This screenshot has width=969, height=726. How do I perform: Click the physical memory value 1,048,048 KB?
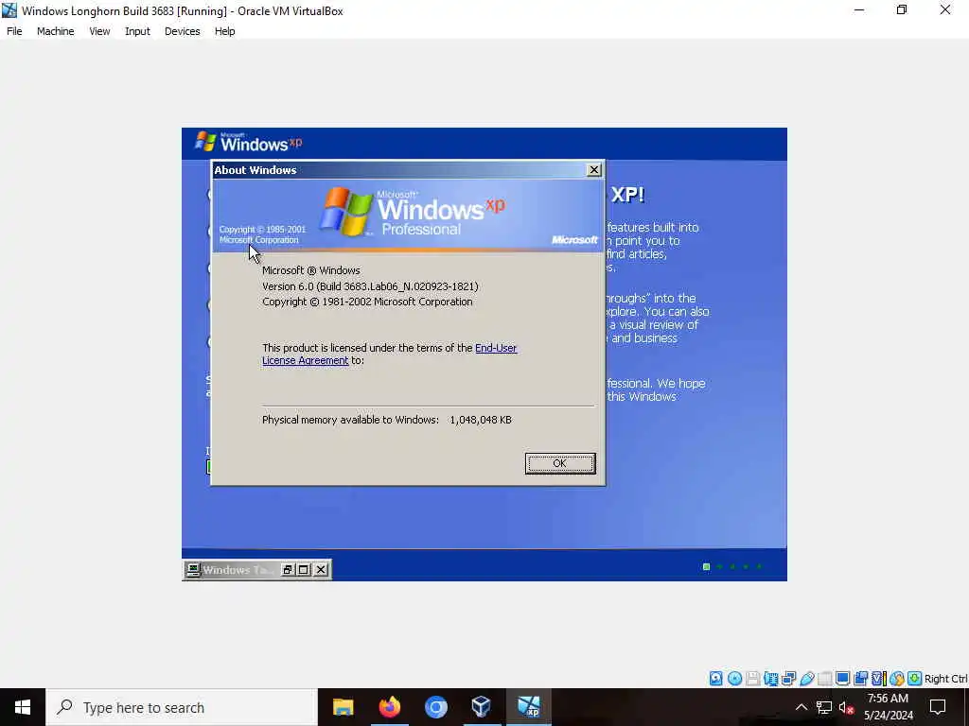click(481, 420)
